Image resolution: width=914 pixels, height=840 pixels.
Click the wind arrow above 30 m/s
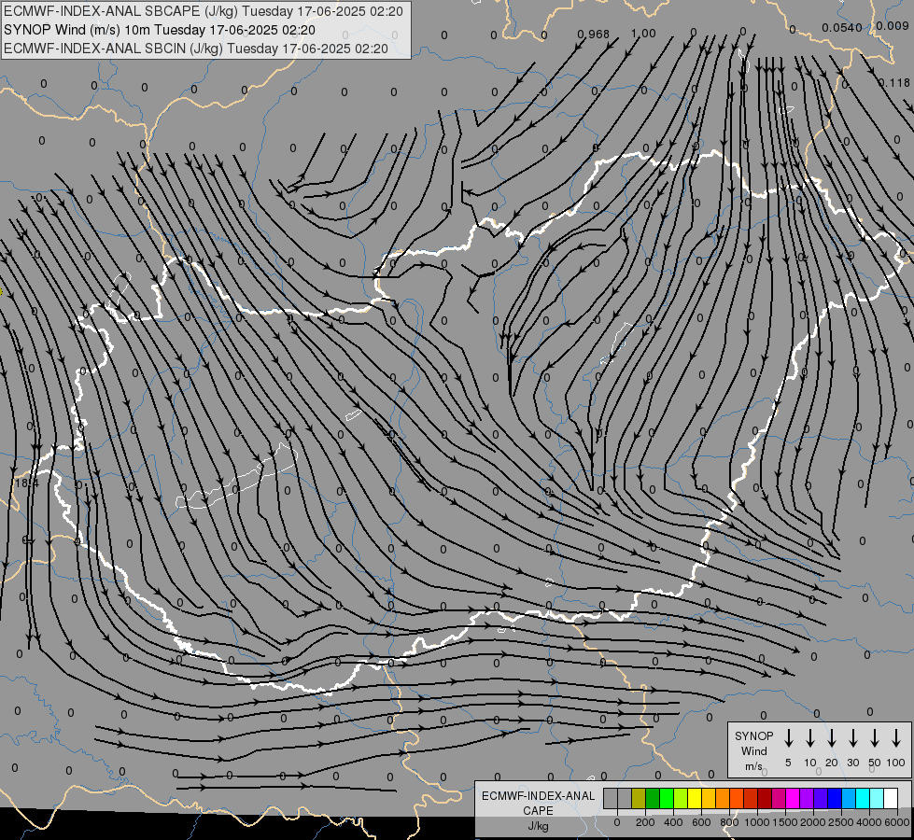pyautogui.click(x=852, y=738)
